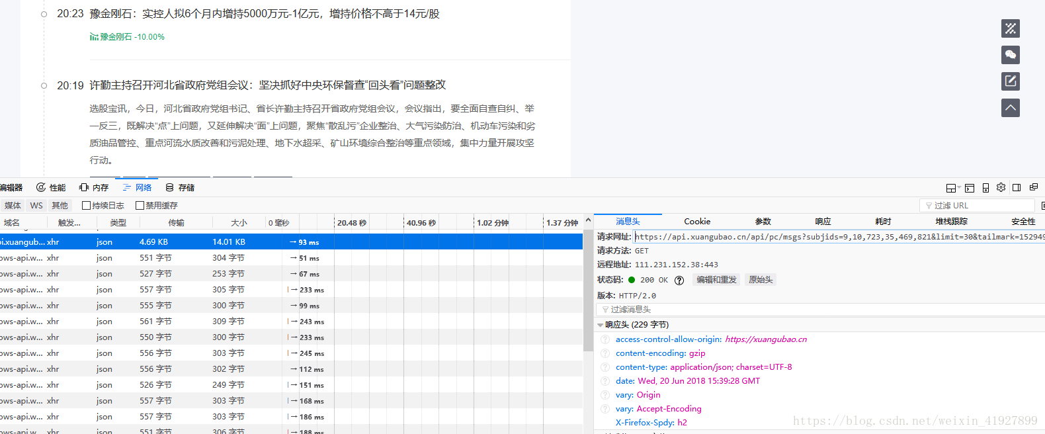Open the iframe selector layout icon in devtools
Image resolution: width=1045 pixels, height=434 pixels.
[x=951, y=188]
